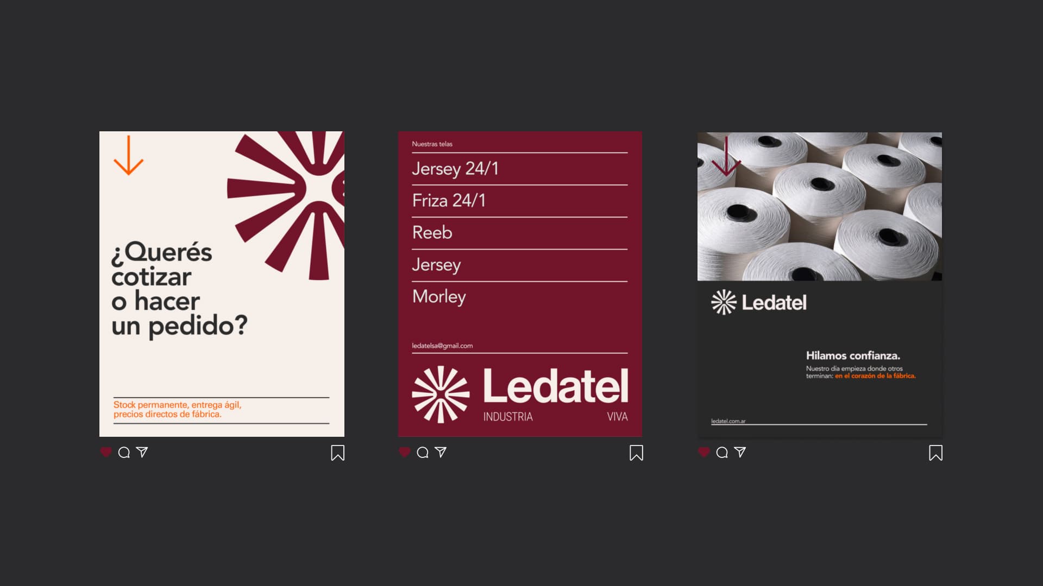
Task: Open comments on the "¿Querés cotizar" post
Action: pyautogui.click(x=124, y=453)
